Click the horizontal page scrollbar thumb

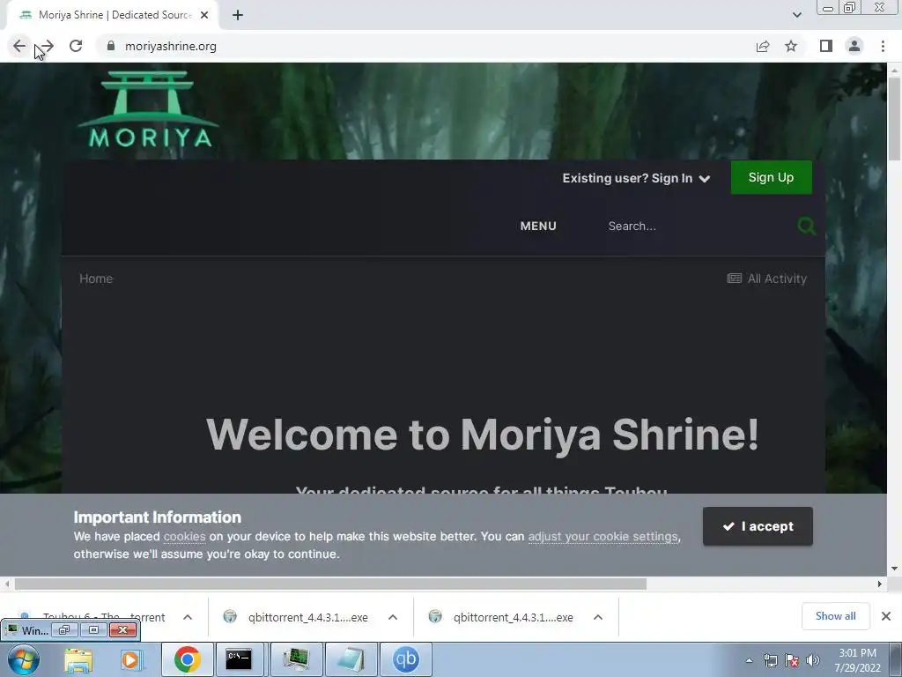tap(330, 584)
